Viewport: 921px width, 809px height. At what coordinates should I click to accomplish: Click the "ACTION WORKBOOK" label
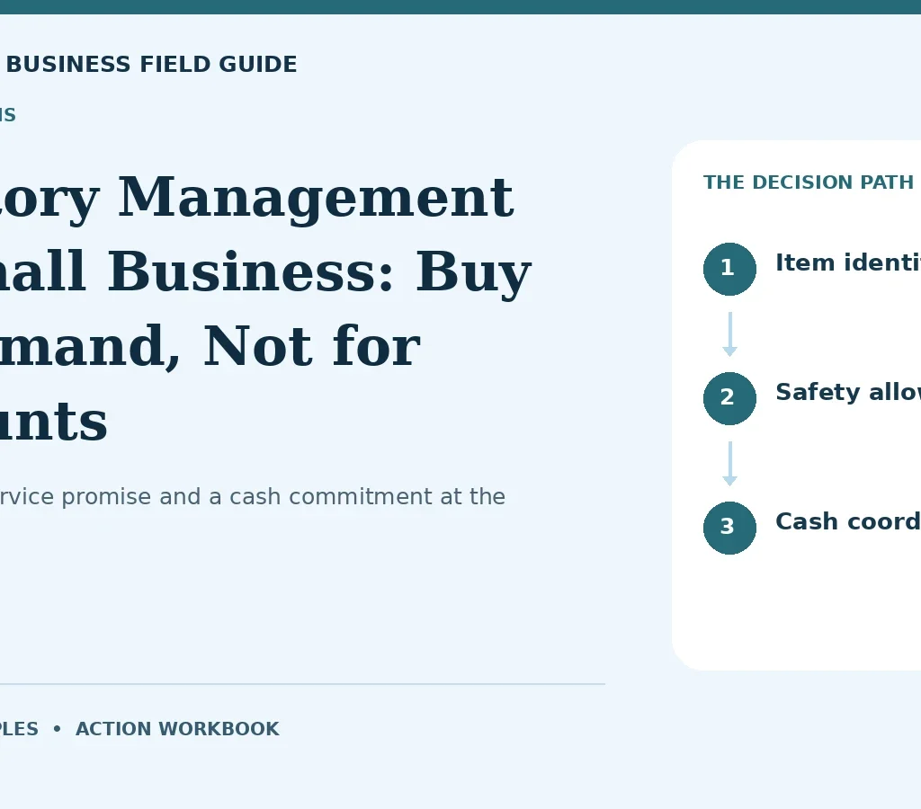(x=177, y=729)
